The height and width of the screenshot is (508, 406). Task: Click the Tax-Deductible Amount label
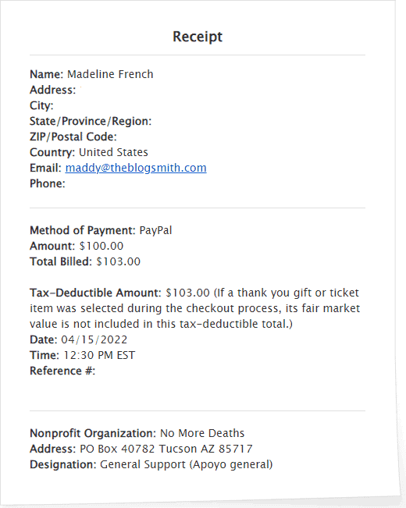95,293
